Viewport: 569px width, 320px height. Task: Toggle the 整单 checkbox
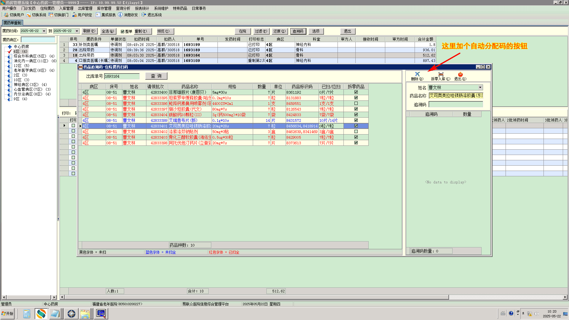(x=122, y=31)
